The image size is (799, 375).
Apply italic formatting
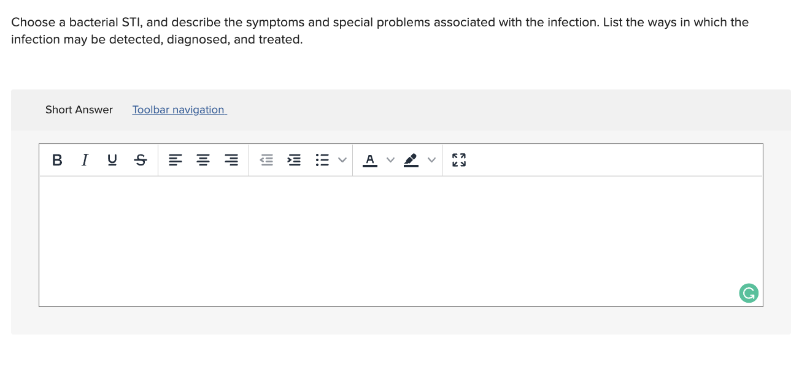[x=84, y=160]
